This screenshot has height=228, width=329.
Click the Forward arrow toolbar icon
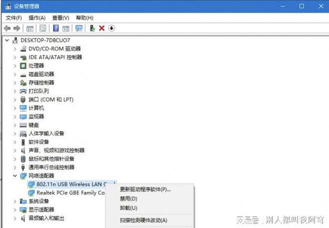click(x=17, y=28)
